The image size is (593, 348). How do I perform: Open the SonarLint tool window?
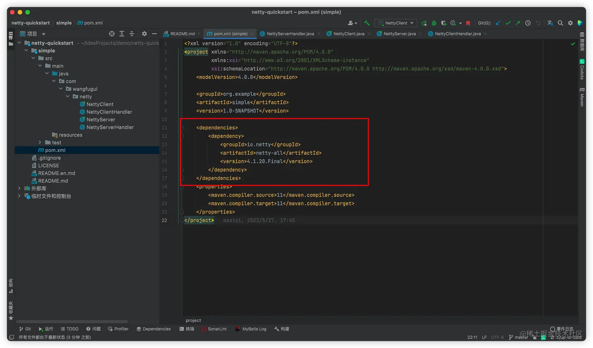(214, 329)
